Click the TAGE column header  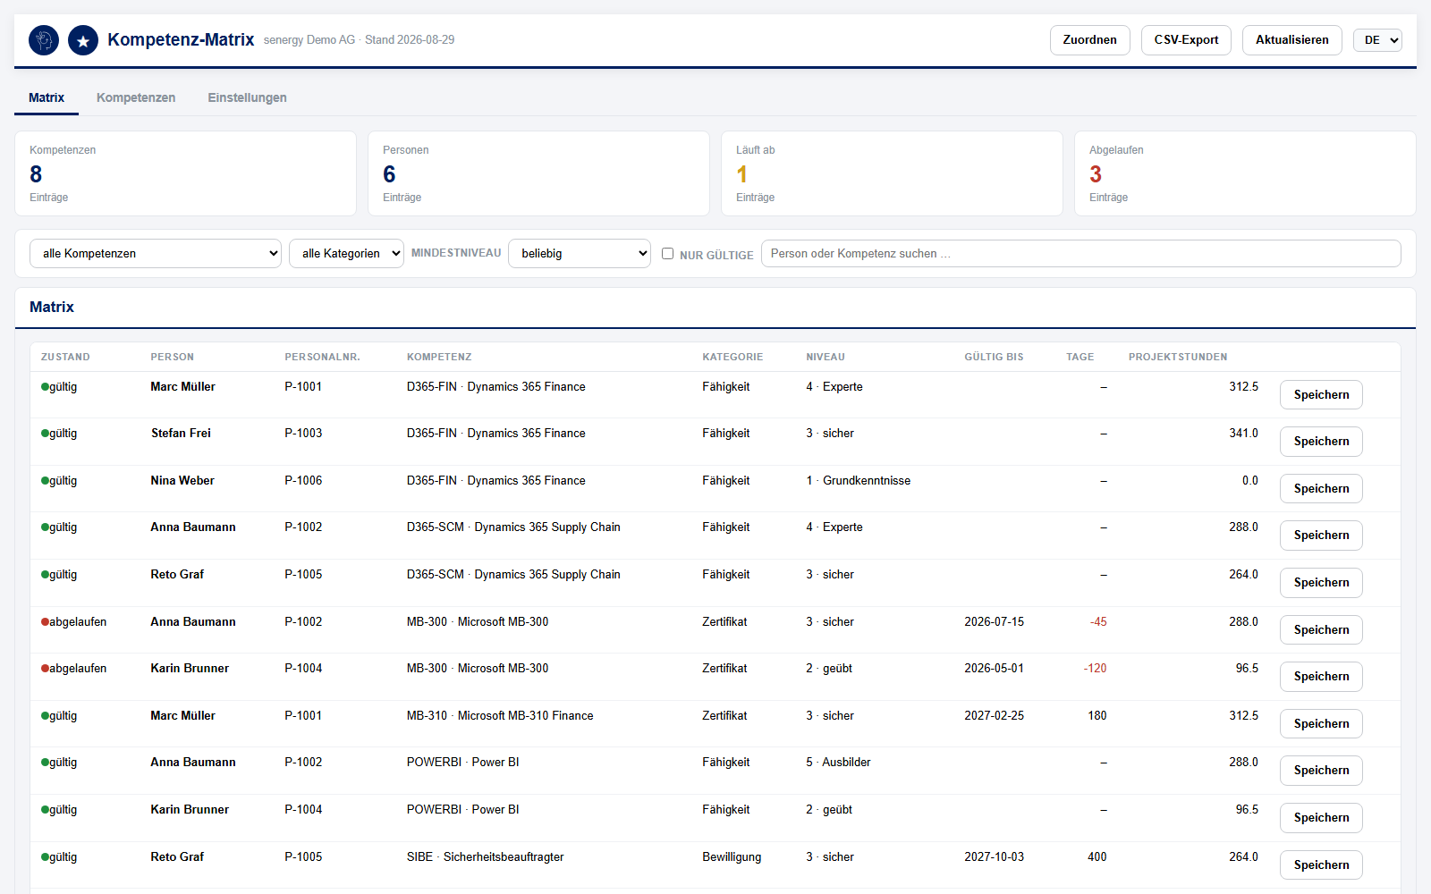coord(1080,357)
